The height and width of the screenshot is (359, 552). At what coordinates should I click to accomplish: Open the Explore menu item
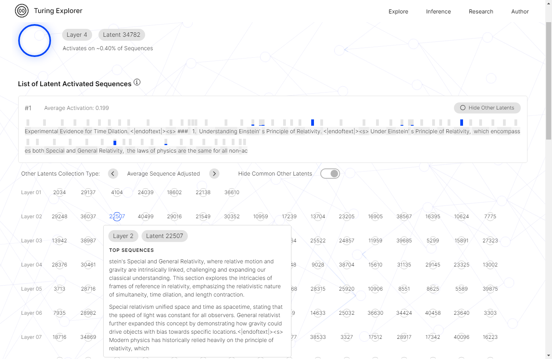pos(398,11)
